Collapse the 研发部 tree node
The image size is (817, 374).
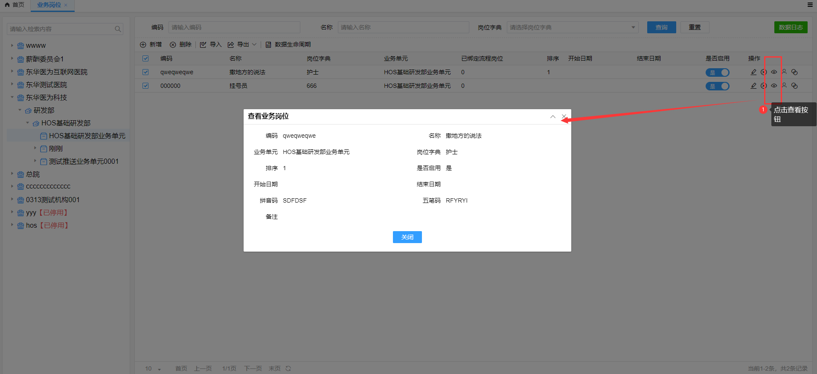(x=20, y=110)
